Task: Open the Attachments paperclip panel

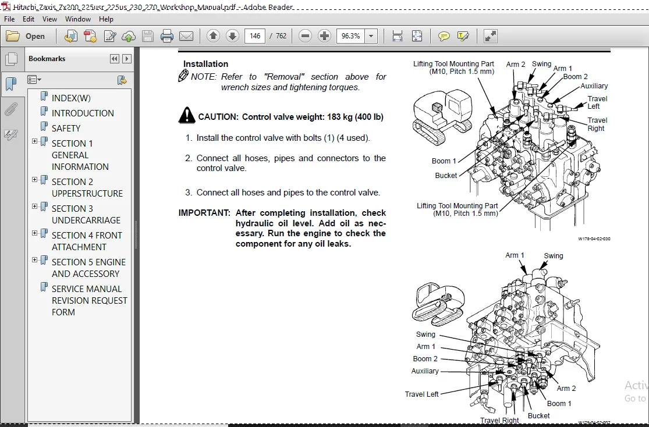Action: pos(11,109)
